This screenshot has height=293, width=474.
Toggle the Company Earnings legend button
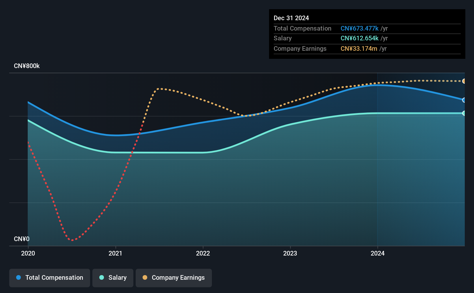click(x=174, y=278)
